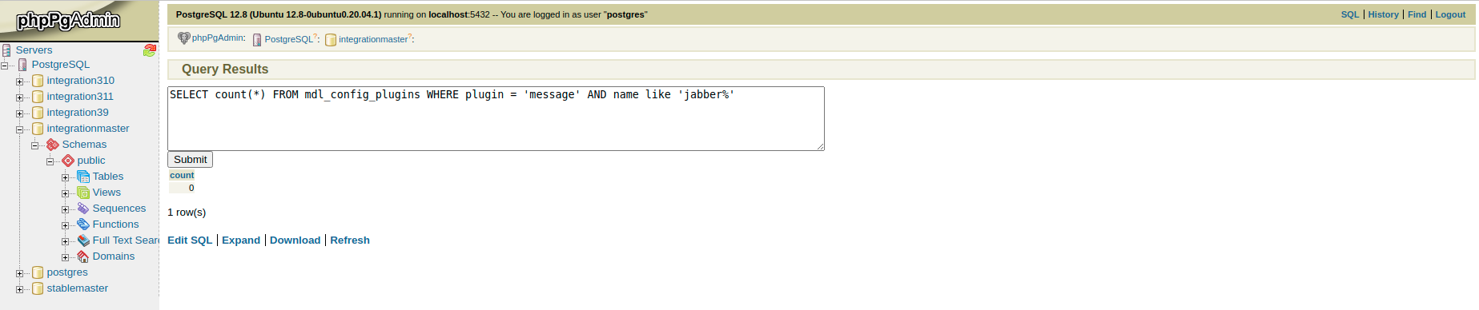Click the PostgreSQL server breadcrumb icon

click(x=257, y=39)
